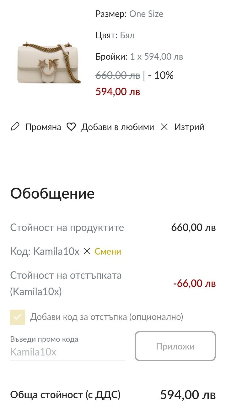Click the Добави код за отстъпка label
226x402 pixels.
(x=106, y=317)
